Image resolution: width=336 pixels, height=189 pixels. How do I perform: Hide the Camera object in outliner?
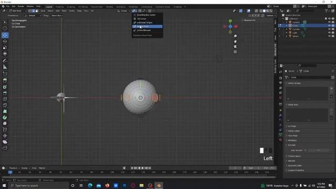[329, 22]
